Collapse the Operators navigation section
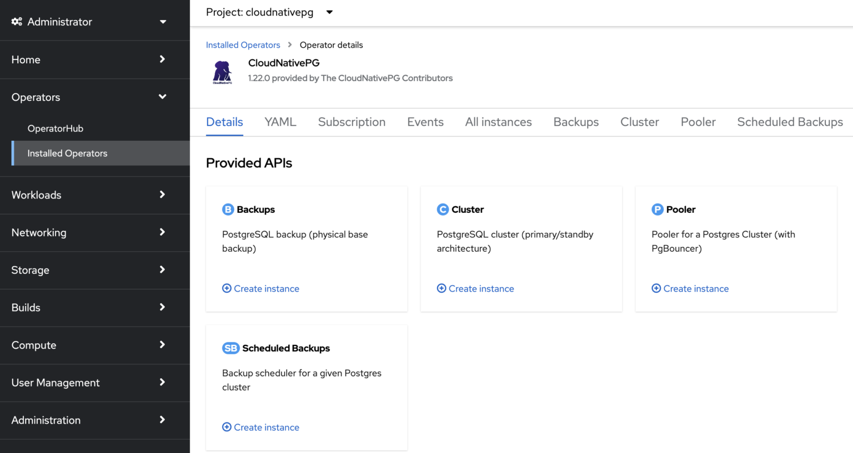Screen dimensions: 853x453 [89, 97]
